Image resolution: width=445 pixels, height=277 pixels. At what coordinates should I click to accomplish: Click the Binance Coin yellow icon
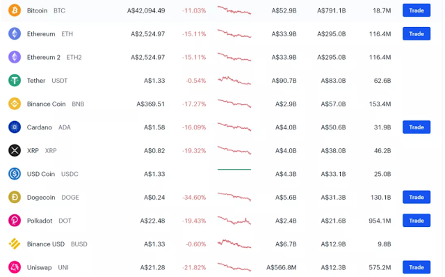point(15,104)
